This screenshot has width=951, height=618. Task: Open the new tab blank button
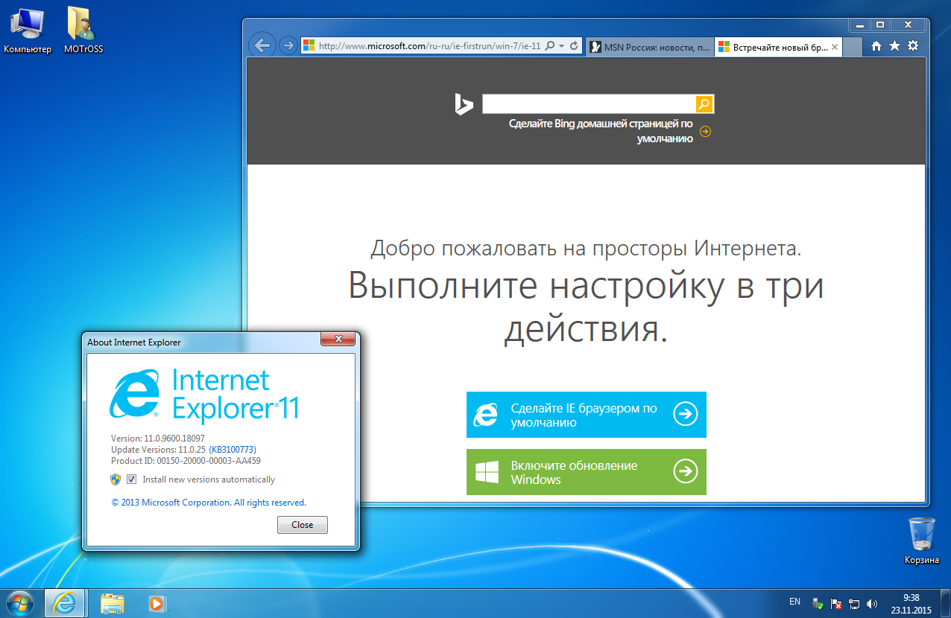[x=853, y=47]
